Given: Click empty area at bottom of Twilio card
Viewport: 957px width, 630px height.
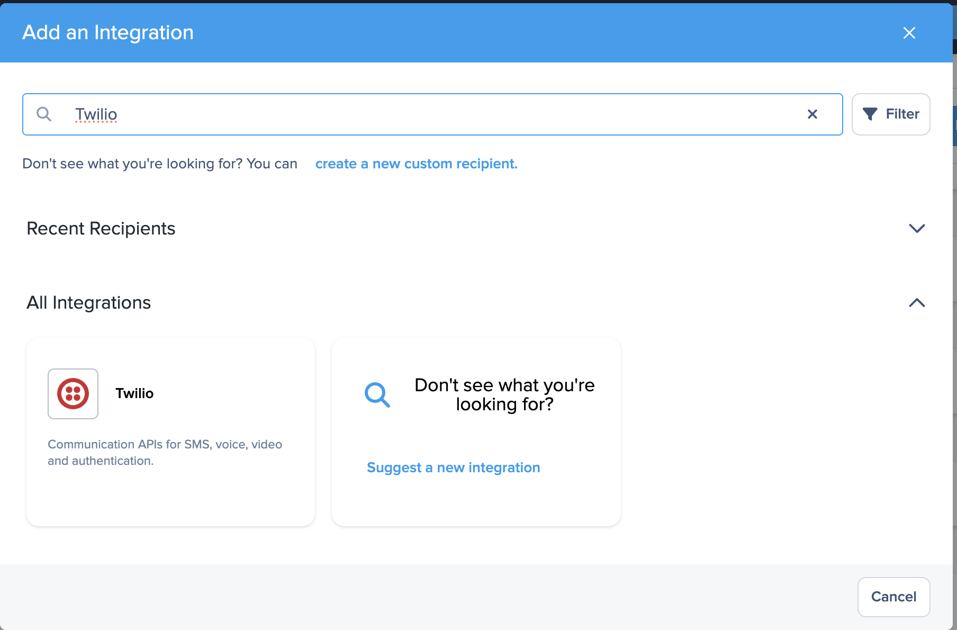Looking at the screenshot, I should (x=170, y=500).
